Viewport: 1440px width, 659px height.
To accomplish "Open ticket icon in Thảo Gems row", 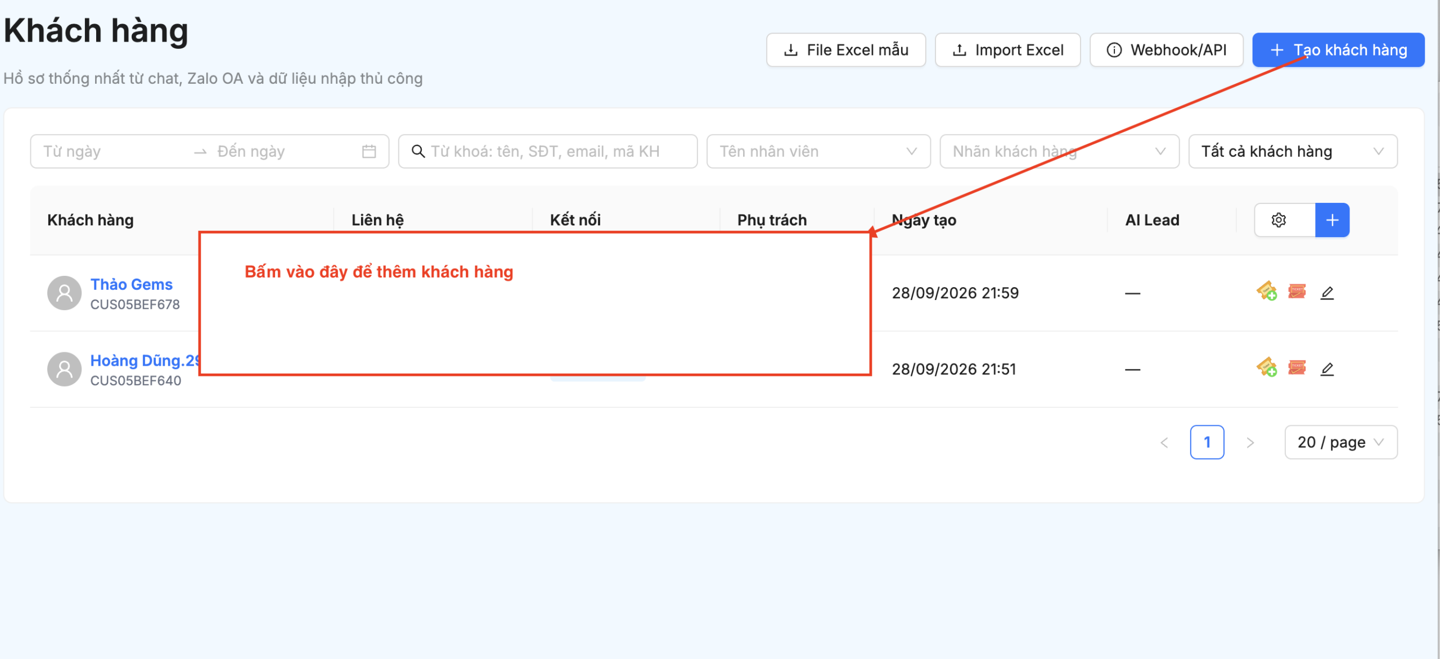I will pyautogui.click(x=1297, y=292).
